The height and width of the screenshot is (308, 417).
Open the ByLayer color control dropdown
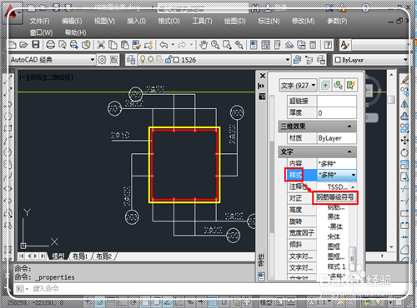404,60
